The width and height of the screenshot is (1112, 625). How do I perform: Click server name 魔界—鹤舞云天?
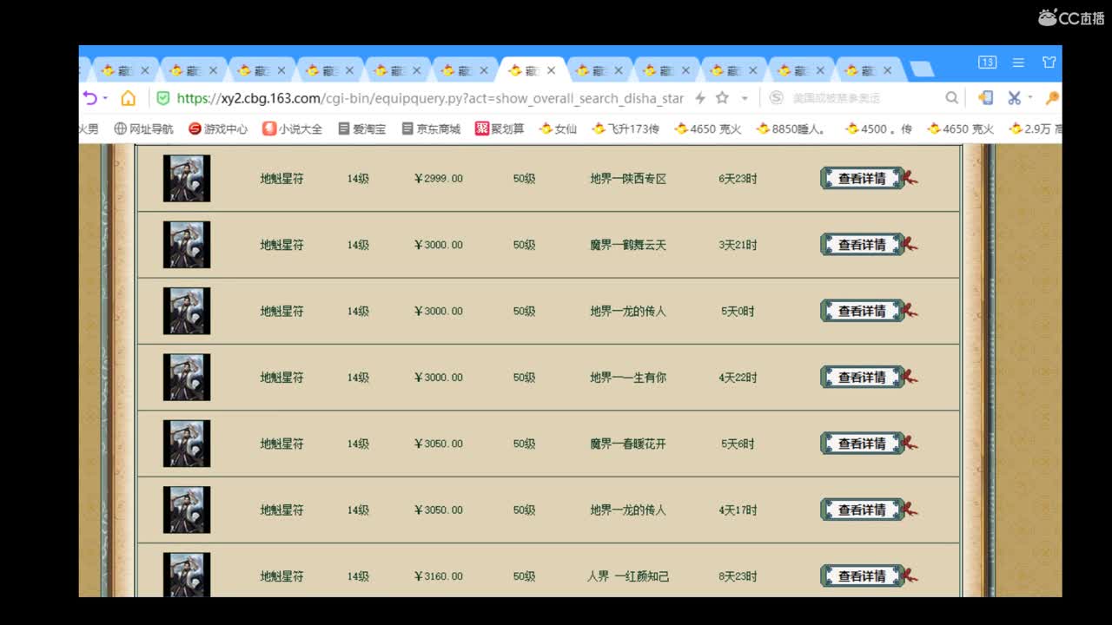[x=628, y=245]
